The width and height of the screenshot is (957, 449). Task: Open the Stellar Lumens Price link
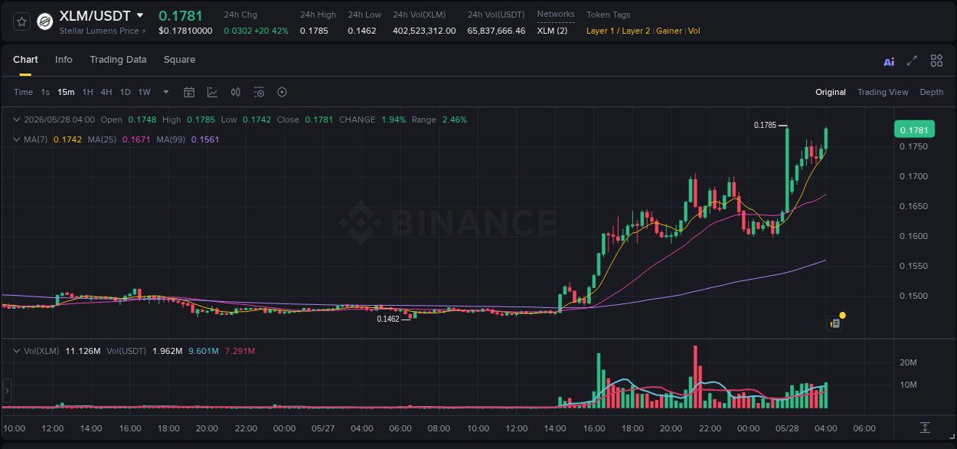coord(102,31)
